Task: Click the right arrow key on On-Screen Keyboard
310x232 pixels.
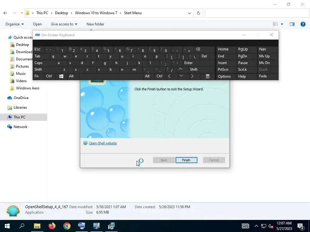Action: (192, 76)
